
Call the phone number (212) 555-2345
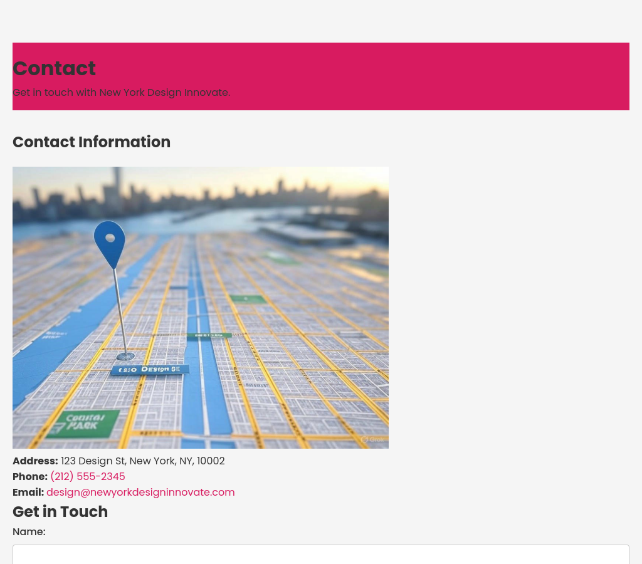coord(88,477)
